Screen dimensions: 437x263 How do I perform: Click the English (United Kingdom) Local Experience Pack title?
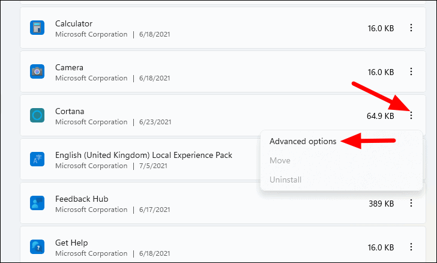143,155
